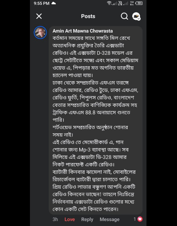Tap the reaction count number 1

(135, 219)
